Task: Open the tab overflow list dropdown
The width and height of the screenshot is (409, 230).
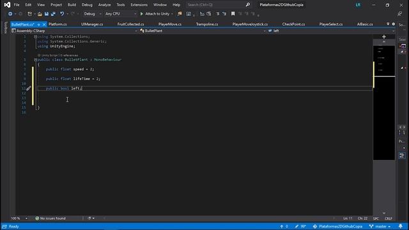Action: point(388,24)
